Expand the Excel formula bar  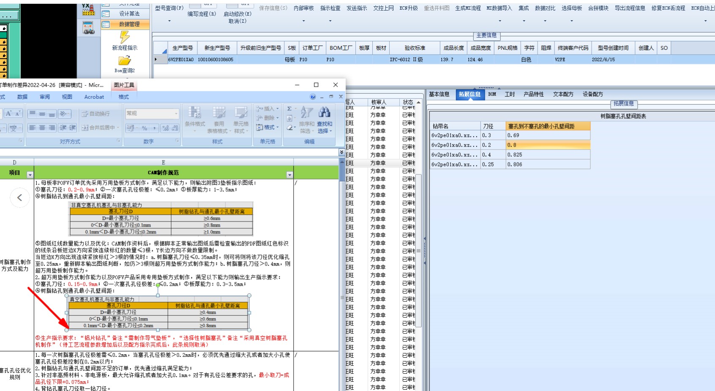341,152
